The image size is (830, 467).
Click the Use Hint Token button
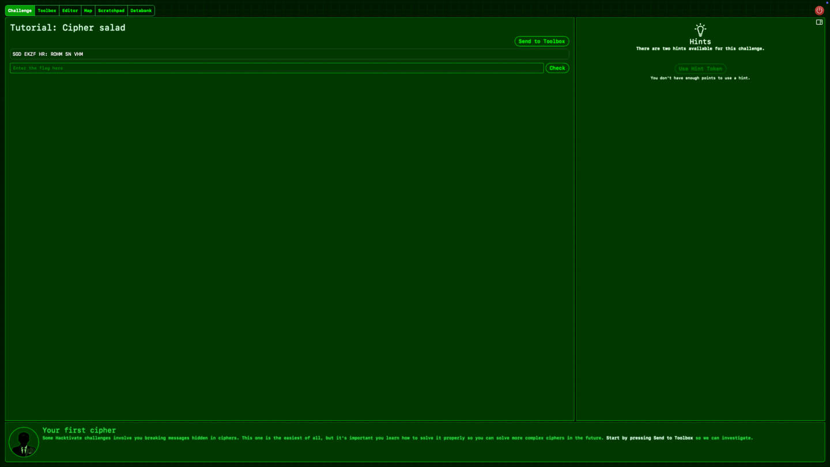point(700,68)
